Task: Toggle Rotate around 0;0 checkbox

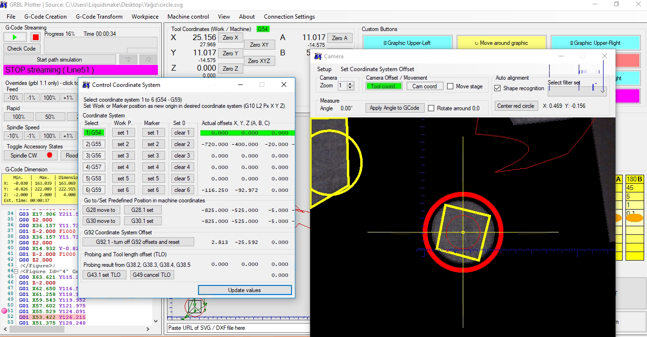Action: tap(431, 108)
